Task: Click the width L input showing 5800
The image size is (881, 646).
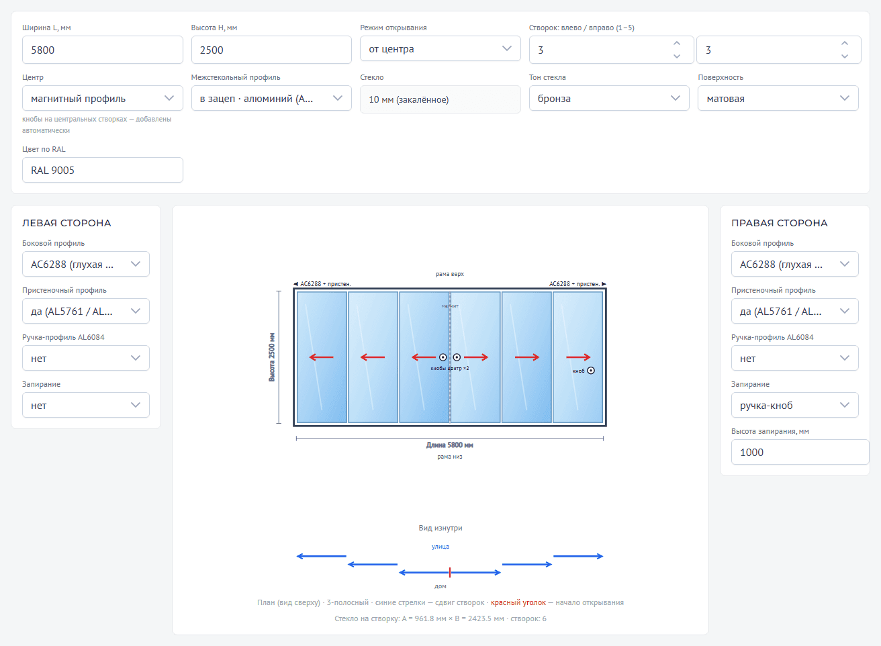Action: point(102,50)
